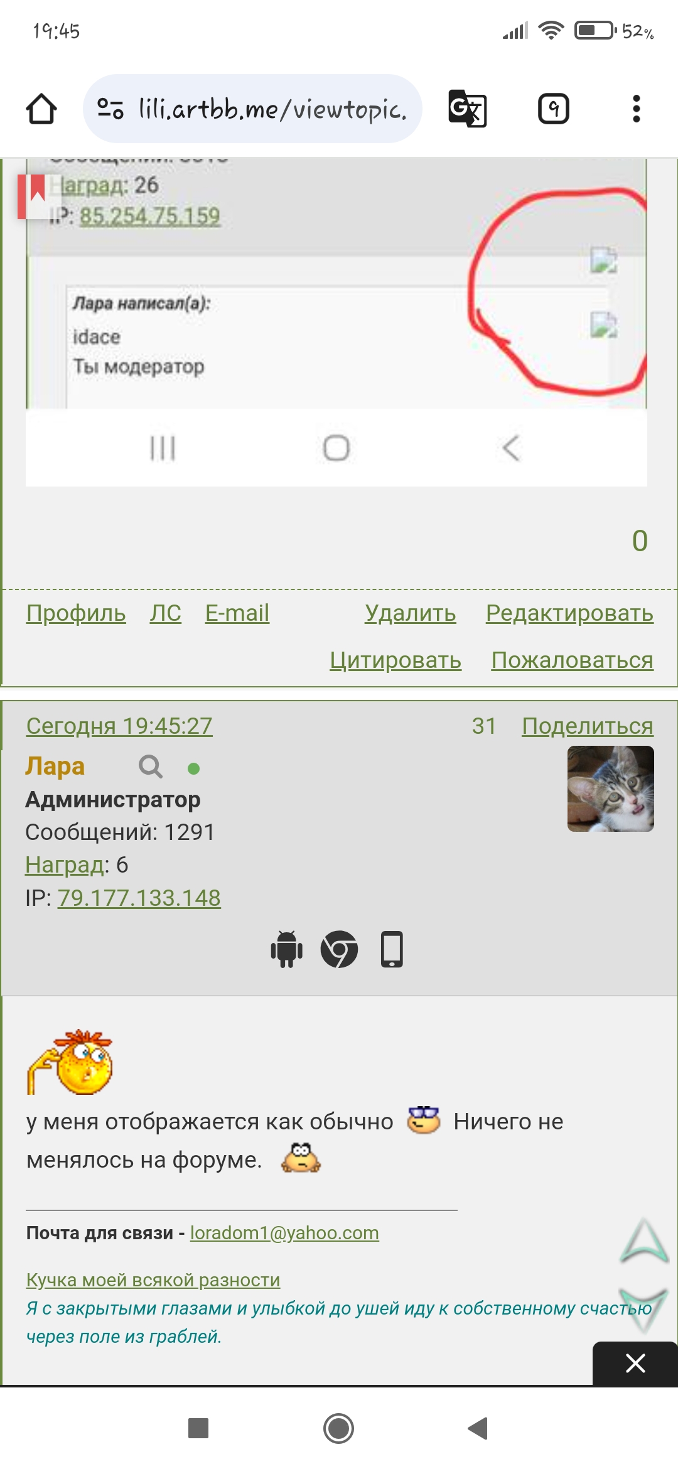Open Google Translate page icon
This screenshot has height=1469, width=678.
(468, 109)
